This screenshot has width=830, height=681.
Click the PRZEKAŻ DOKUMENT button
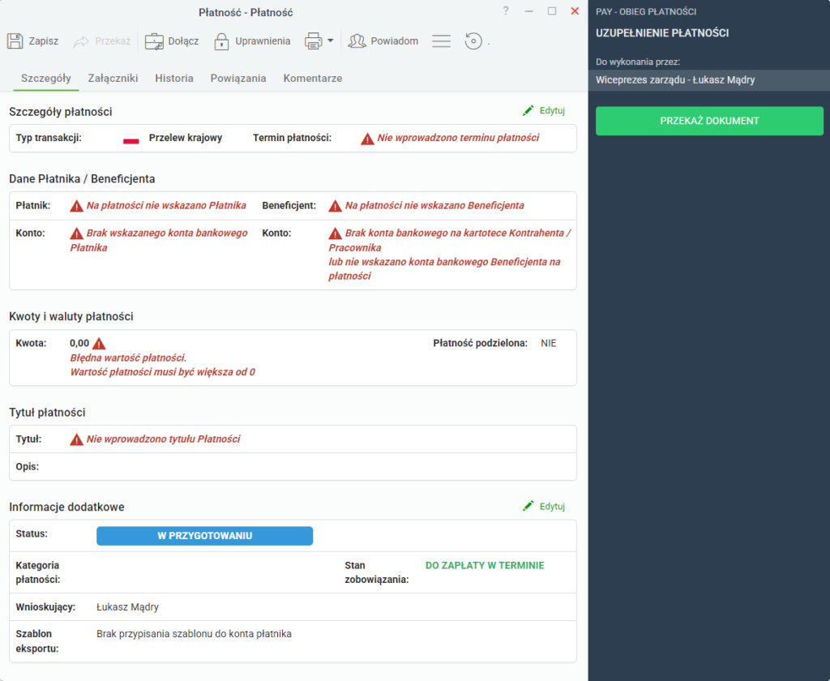click(x=709, y=121)
